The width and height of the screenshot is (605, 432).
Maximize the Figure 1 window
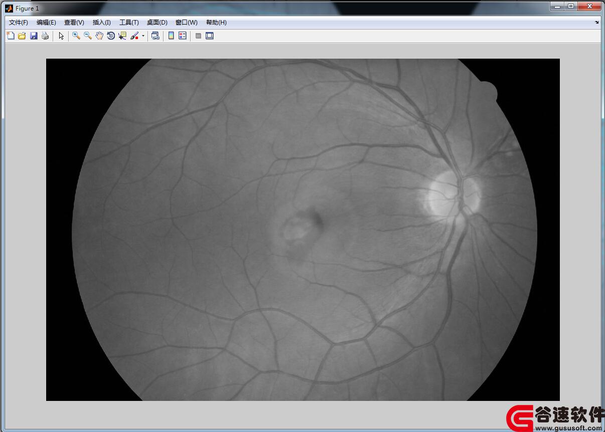[571, 7]
